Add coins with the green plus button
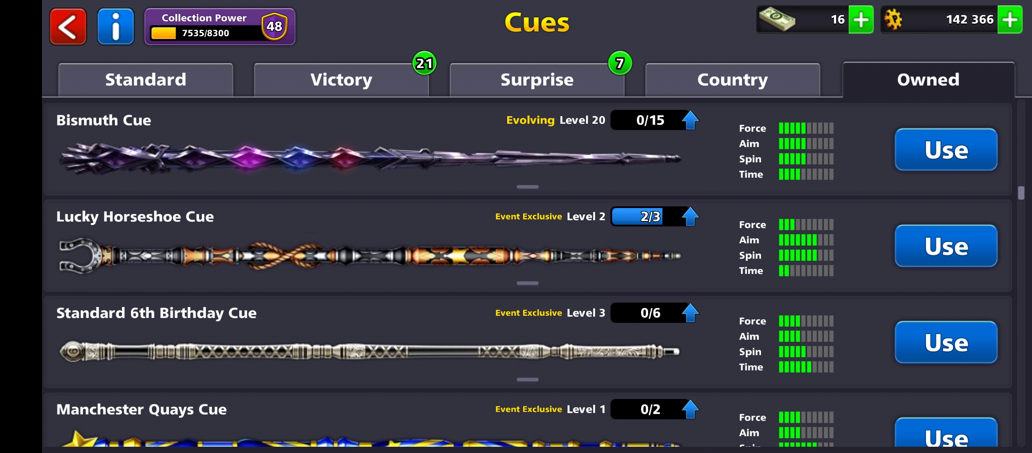Image resolution: width=1032 pixels, height=453 pixels. [1010, 20]
